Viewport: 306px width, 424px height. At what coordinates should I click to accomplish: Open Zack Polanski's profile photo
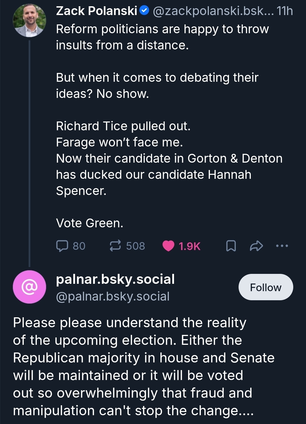(29, 21)
